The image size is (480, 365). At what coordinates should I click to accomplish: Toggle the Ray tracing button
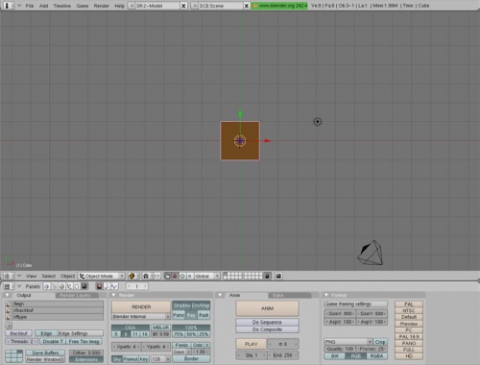click(191, 315)
